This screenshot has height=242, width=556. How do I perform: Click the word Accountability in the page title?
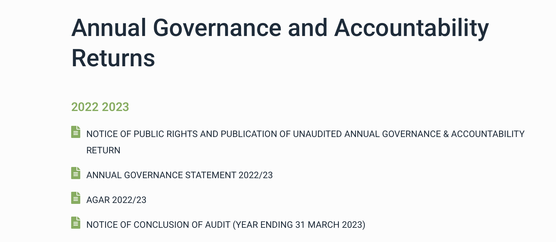(411, 28)
